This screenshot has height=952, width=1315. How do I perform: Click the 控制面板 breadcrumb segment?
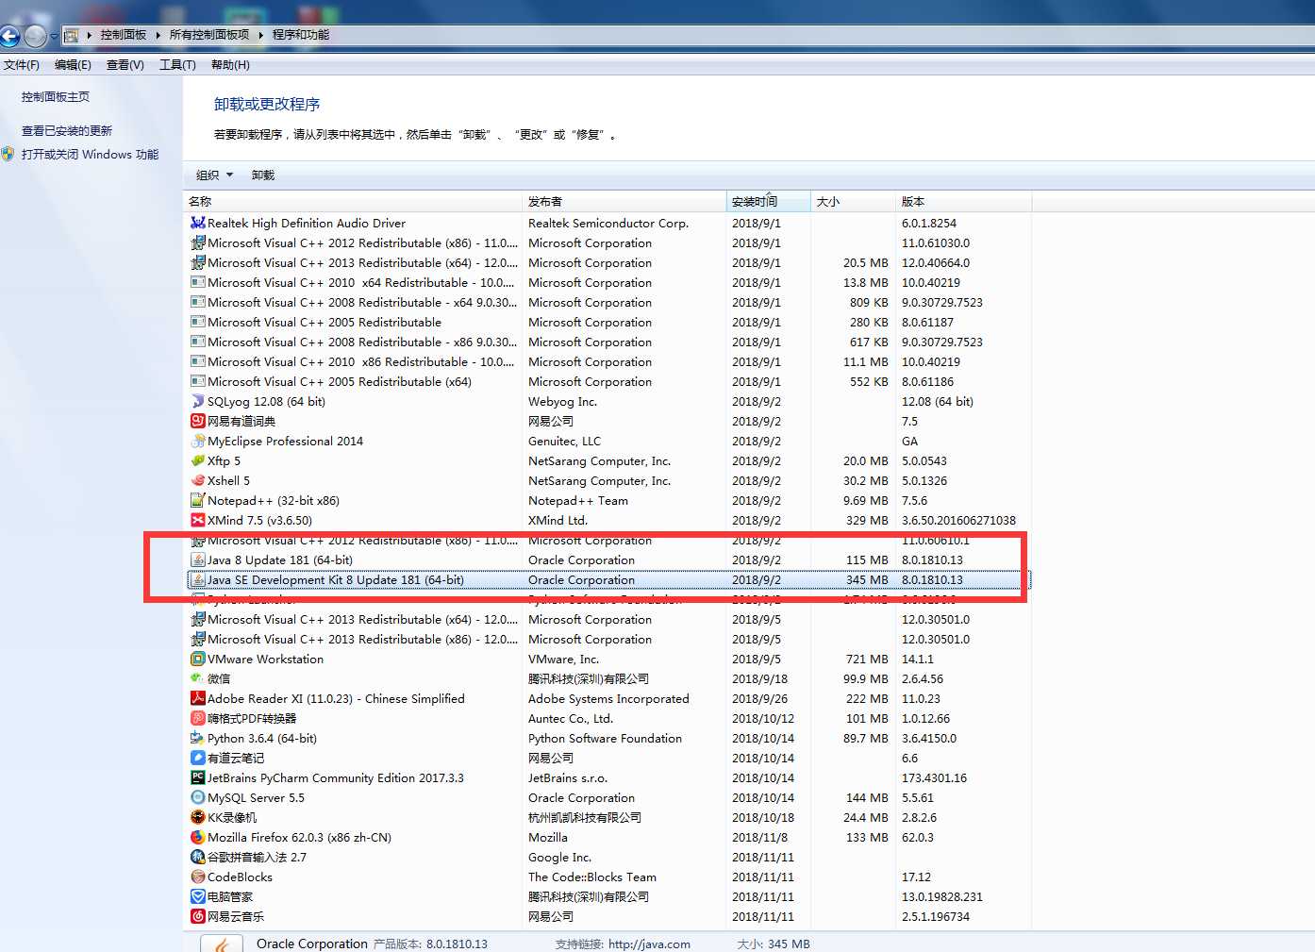click(x=124, y=35)
